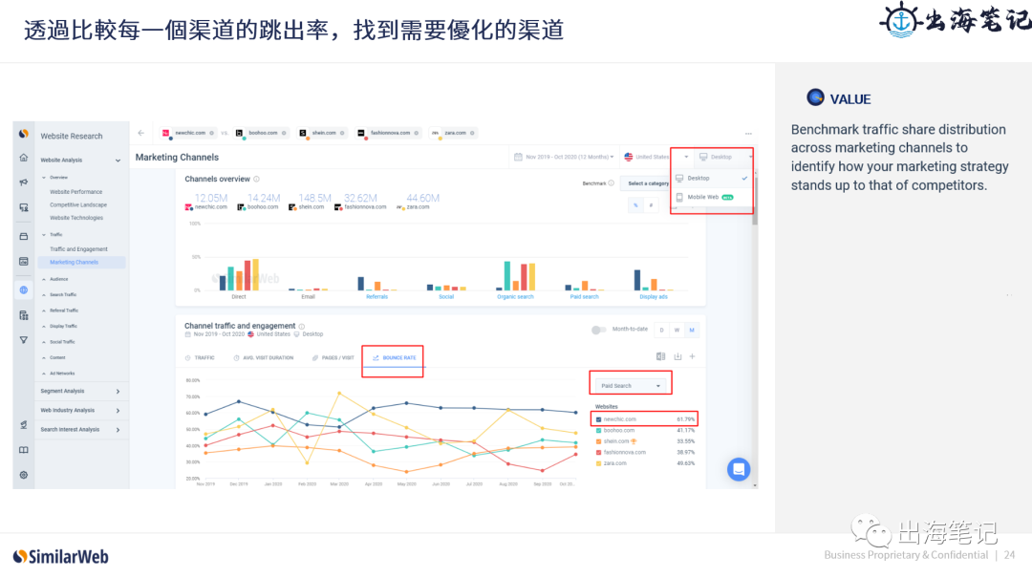Toggle the Month-to-date switch
This screenshot has height=578, width=1032.
point(598,330)
